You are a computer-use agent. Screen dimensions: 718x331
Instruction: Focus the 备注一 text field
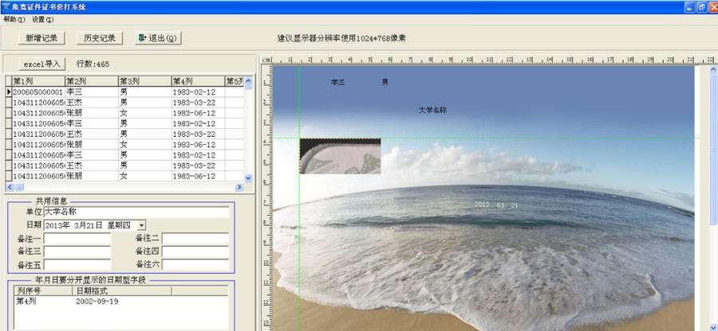[x=77, y=239]
